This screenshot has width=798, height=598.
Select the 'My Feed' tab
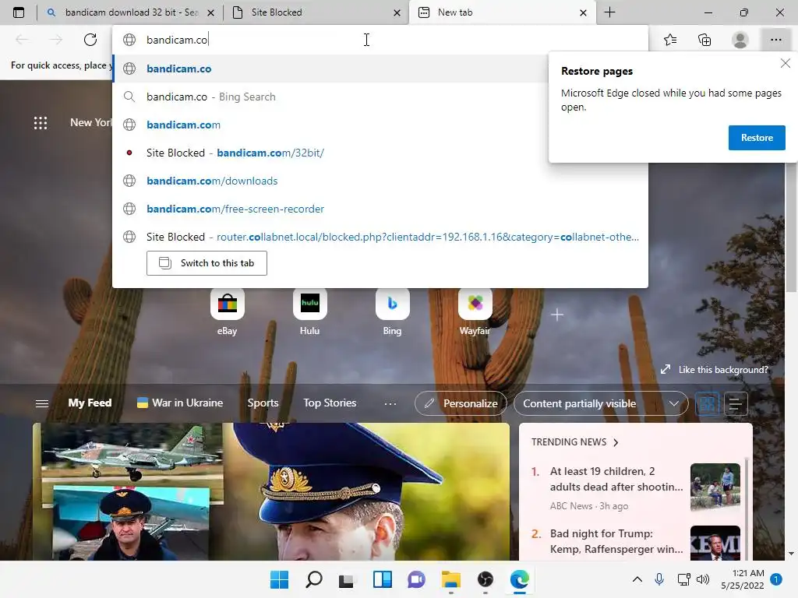pyautogui.click(x=90, y=403)
